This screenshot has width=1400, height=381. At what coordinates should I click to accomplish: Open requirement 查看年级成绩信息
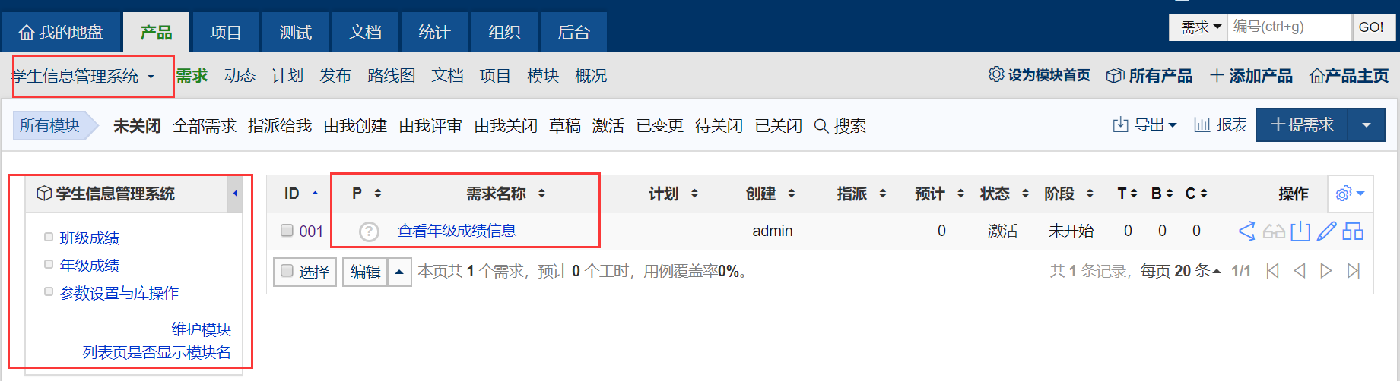(x=456, y=231)
